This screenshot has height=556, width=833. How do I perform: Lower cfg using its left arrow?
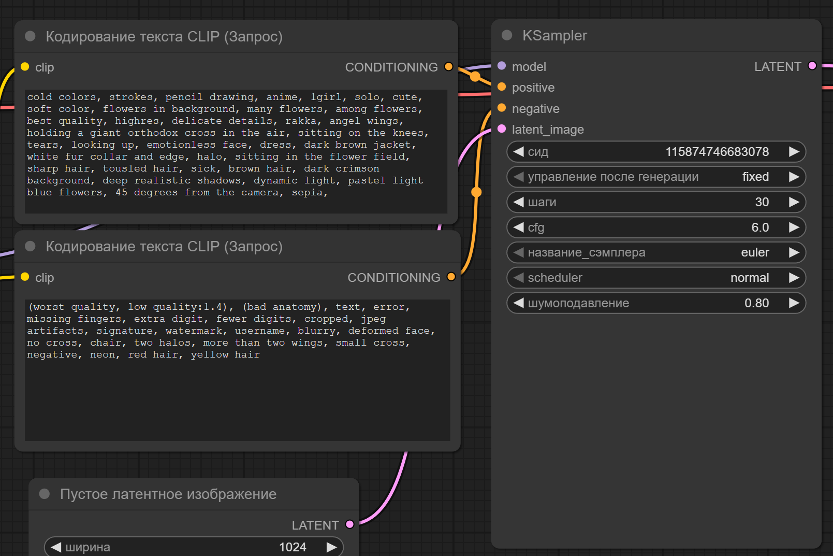(x=519, y=227)
